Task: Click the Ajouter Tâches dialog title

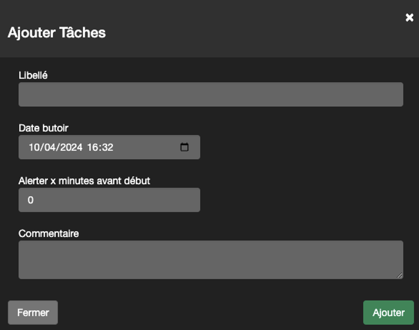Action: coord(56,32)
